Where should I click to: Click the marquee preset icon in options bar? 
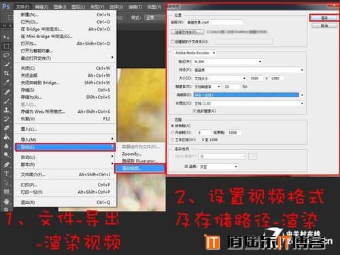(x=10, y=18)
